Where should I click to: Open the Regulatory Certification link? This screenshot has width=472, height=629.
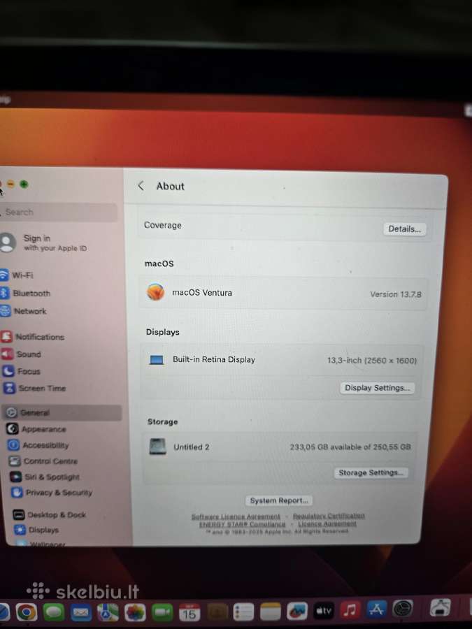pyautogui.click(x=329, y=516)
